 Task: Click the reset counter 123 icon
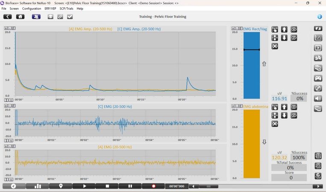[318, 176]
